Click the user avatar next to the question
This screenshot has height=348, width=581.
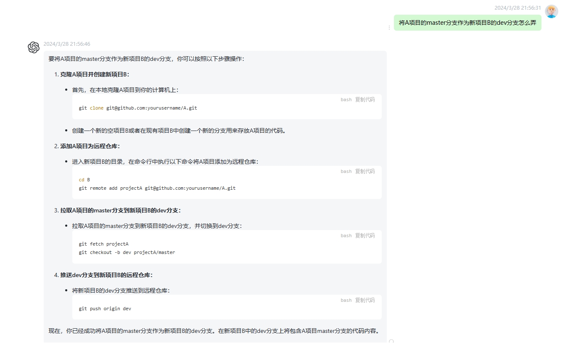click(551, 11)
